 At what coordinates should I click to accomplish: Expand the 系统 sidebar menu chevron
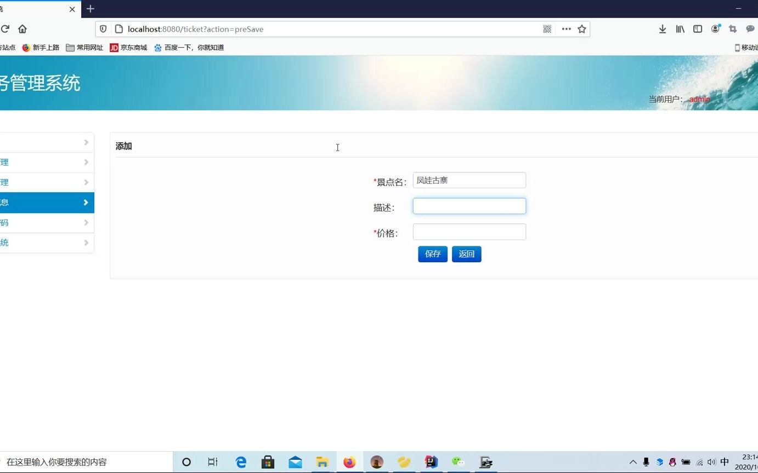pyautogui.click(x=86, y=242)
